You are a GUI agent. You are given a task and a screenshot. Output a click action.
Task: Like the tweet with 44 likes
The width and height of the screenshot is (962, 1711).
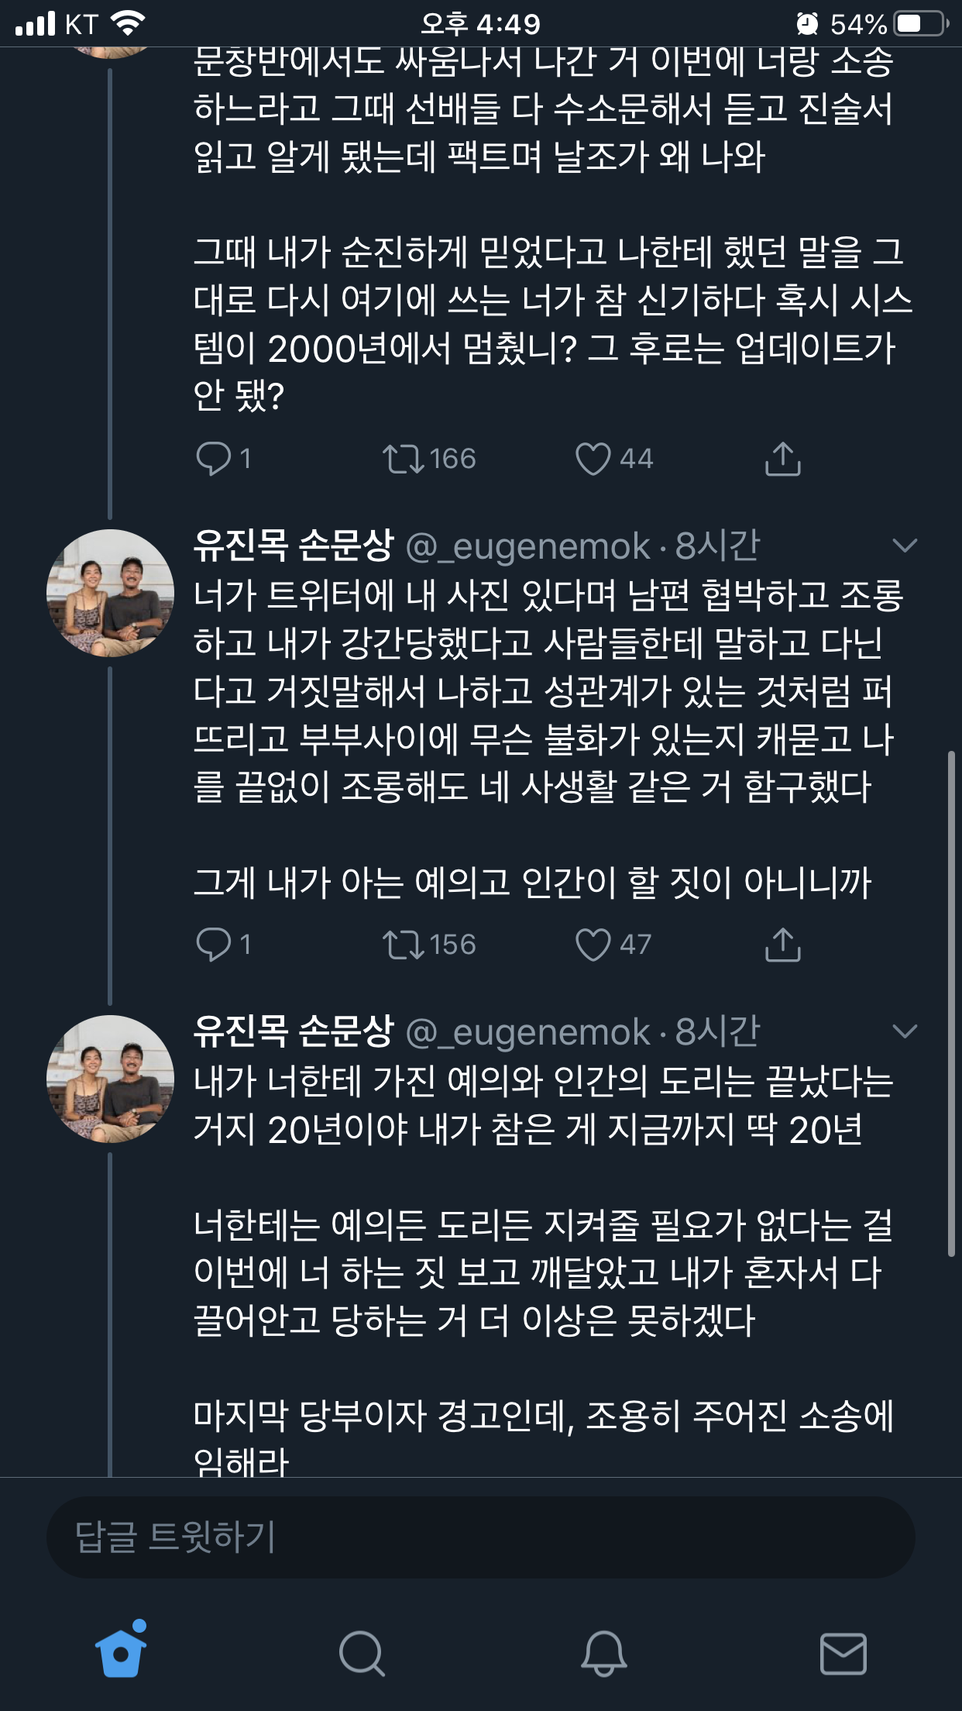pos(593,459)
